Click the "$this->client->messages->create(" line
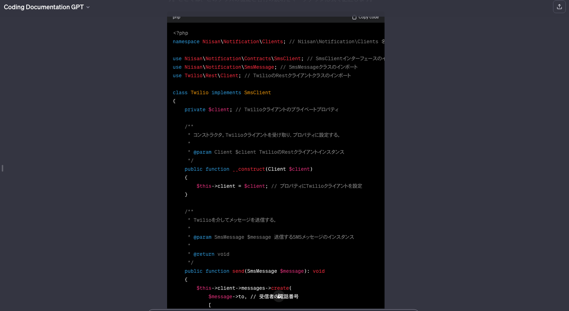 click(244, 288)
